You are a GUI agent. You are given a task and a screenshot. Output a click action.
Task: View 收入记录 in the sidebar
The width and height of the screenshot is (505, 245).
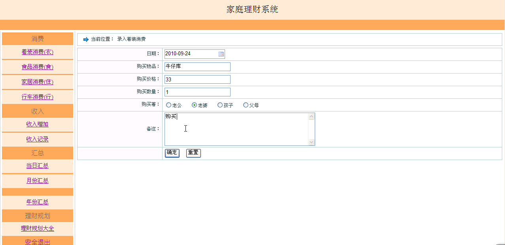pyautogui.click(x=38, y=139)
